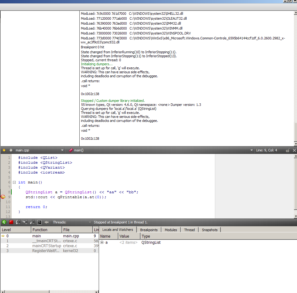Click the Level column header
This screenshot has height=293, width=297.
pyautogui.click(x=16, y=230)
